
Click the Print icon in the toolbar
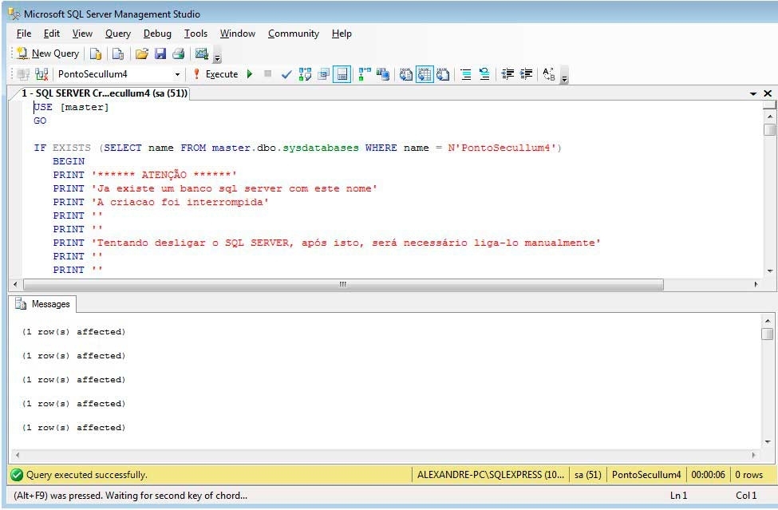[179, 53]
